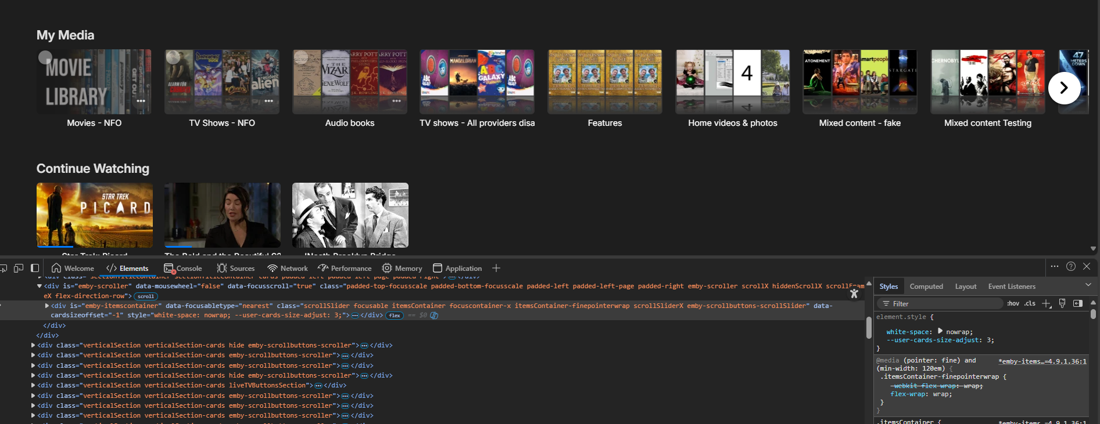Viewport: 1100px width, 424px height.
Task: Toggle the .cls element classes panel
Action: tap(1030, 303)
